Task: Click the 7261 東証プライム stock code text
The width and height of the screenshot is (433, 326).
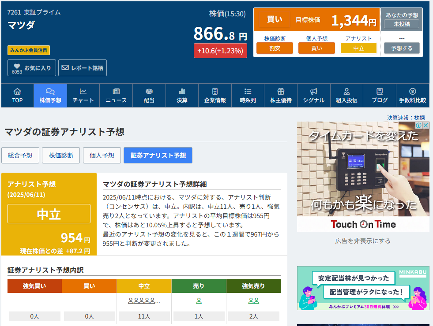Action: pyautogui.click(x=34, y=12)
